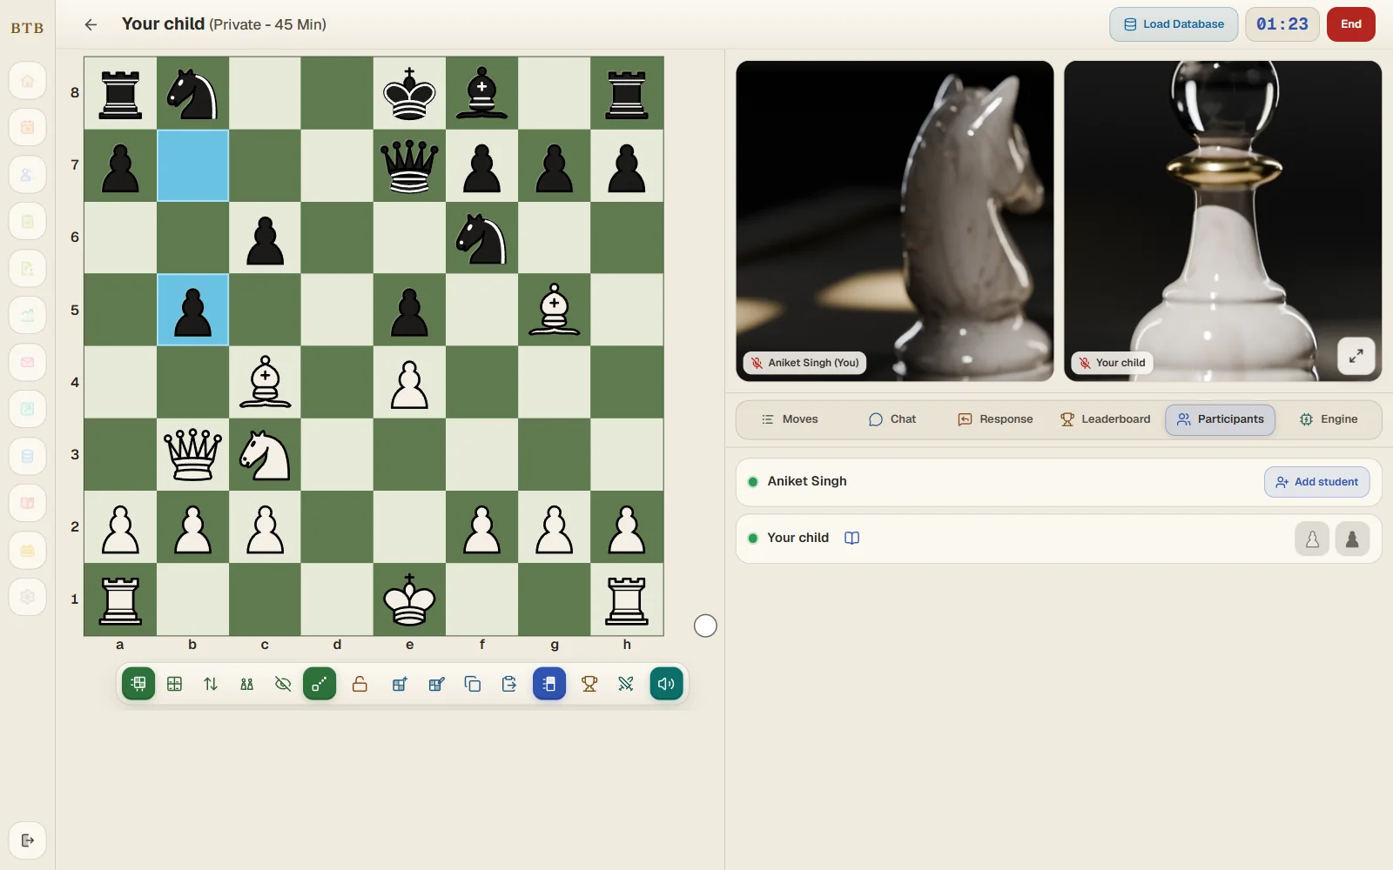The width and height of the screenshot is (1393, 870).
Task: Toggle the blue side panel button
Action: click(549, 684)
